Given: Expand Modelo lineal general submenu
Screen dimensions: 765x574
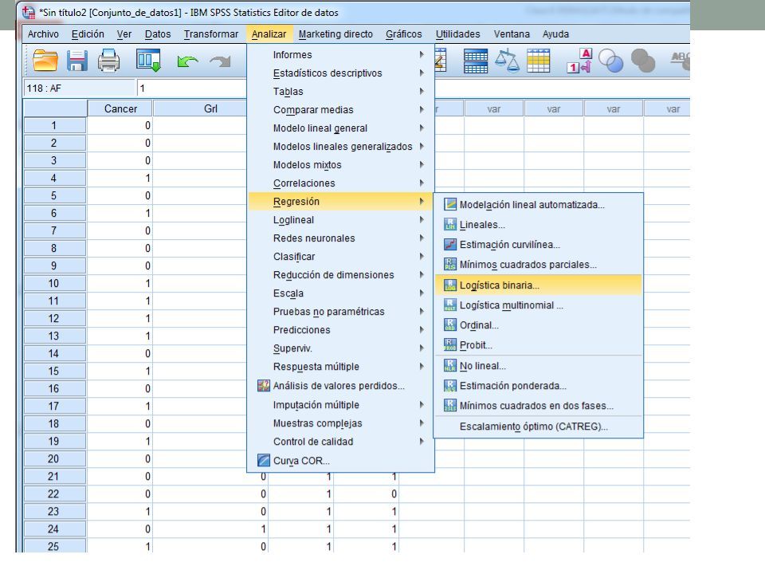Looking at the screenshot, I should click(340, 128).
